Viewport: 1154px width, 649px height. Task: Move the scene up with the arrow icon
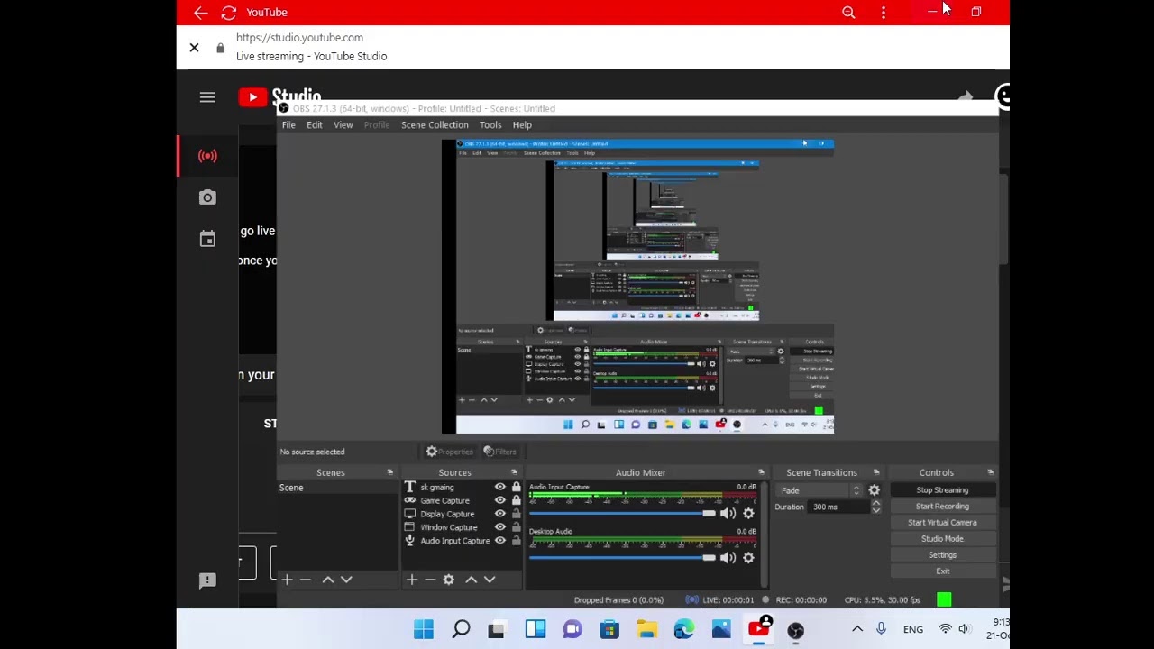pos(327,580)
